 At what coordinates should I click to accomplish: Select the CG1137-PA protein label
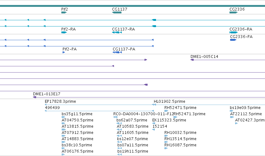[124, 49]
